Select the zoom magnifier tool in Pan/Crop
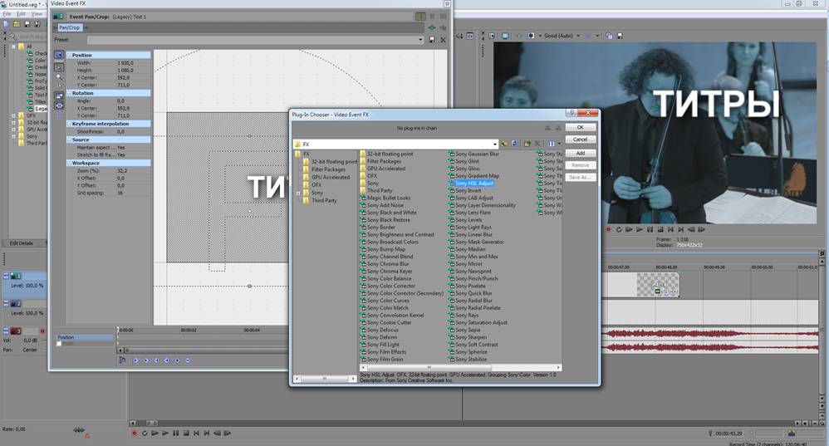Screen dimensions: 829x446 pos(59,77)
